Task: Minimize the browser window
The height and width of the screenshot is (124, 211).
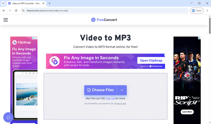Action: point(191,3)
